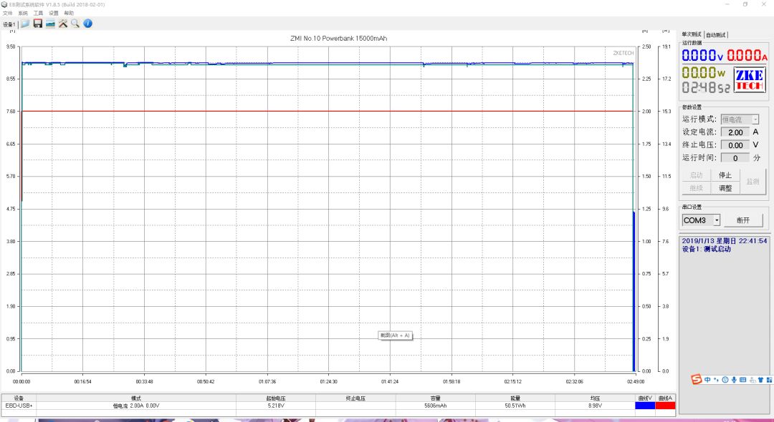
Task: Click the 终止电压 0.00 input field
Action: click(x=735, y=145)
